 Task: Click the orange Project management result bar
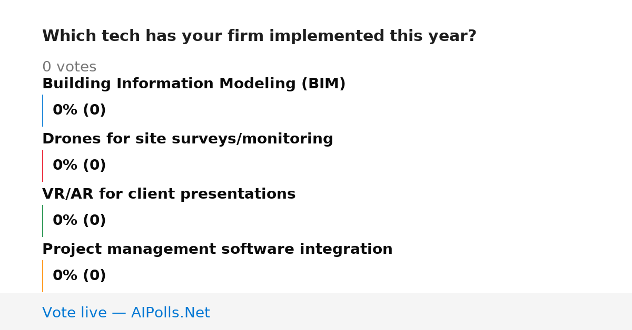(42, 276)
